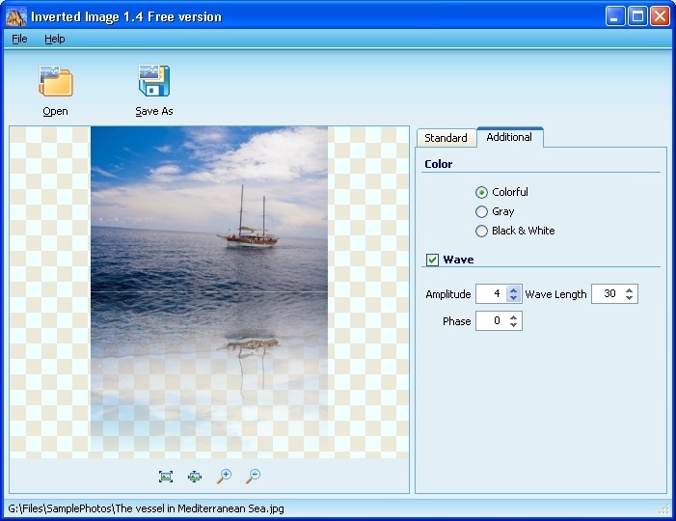The width and height of the screenshot is (676, 521).
Task: Zoom out with the magnifier minus icon
Action: [253, 477]
